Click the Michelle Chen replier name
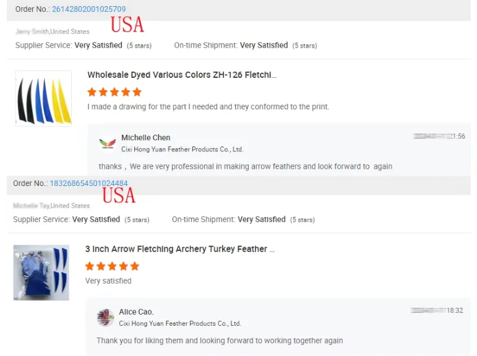Viewport: 477px width, 356px height. pyautogui.click(x=145, y=138)
